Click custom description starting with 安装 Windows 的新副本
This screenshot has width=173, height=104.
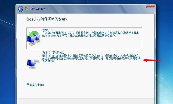[x=91, y=58]
